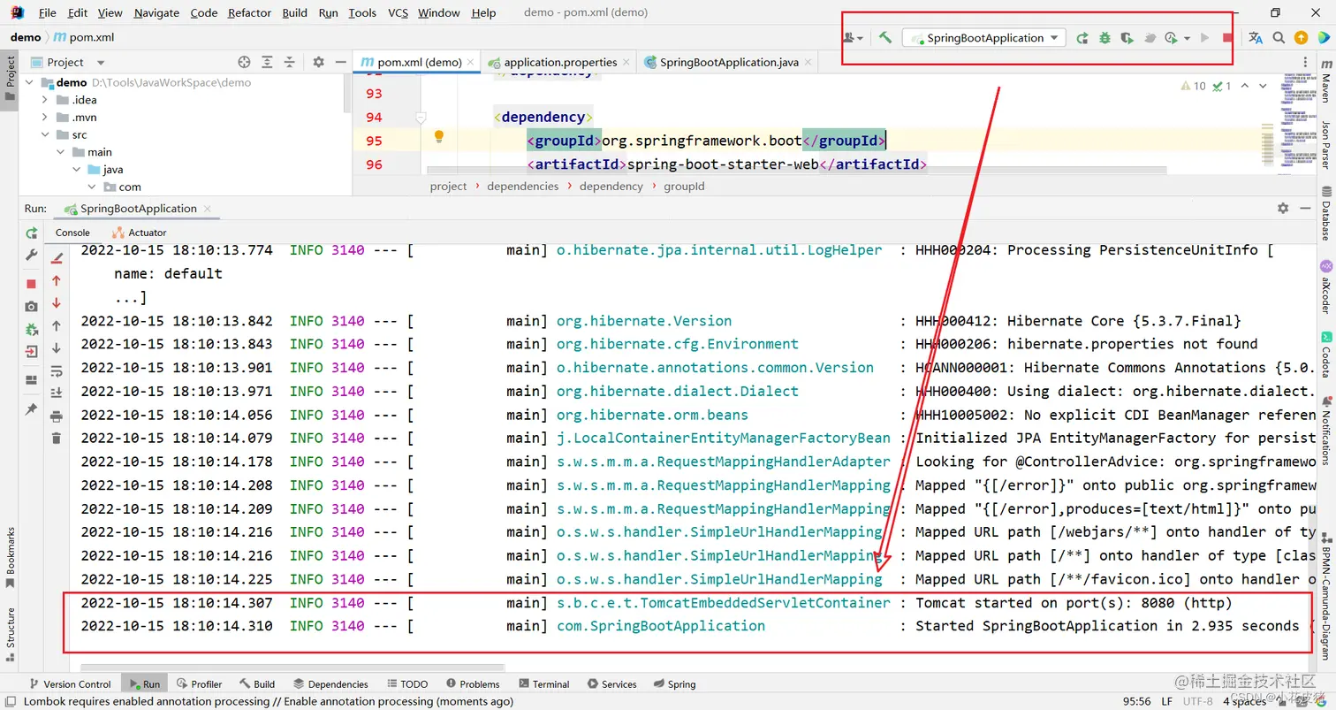Viewport: 1336px width, 710px height.
Task: Click the Profiler run icon in toolbar
Action: point(1172,38)
